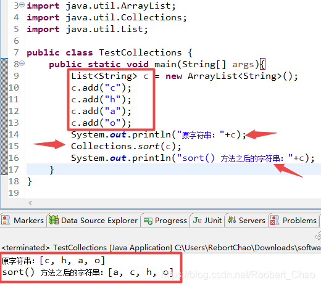Click the c.add("h"); statement

coord(101,100)
